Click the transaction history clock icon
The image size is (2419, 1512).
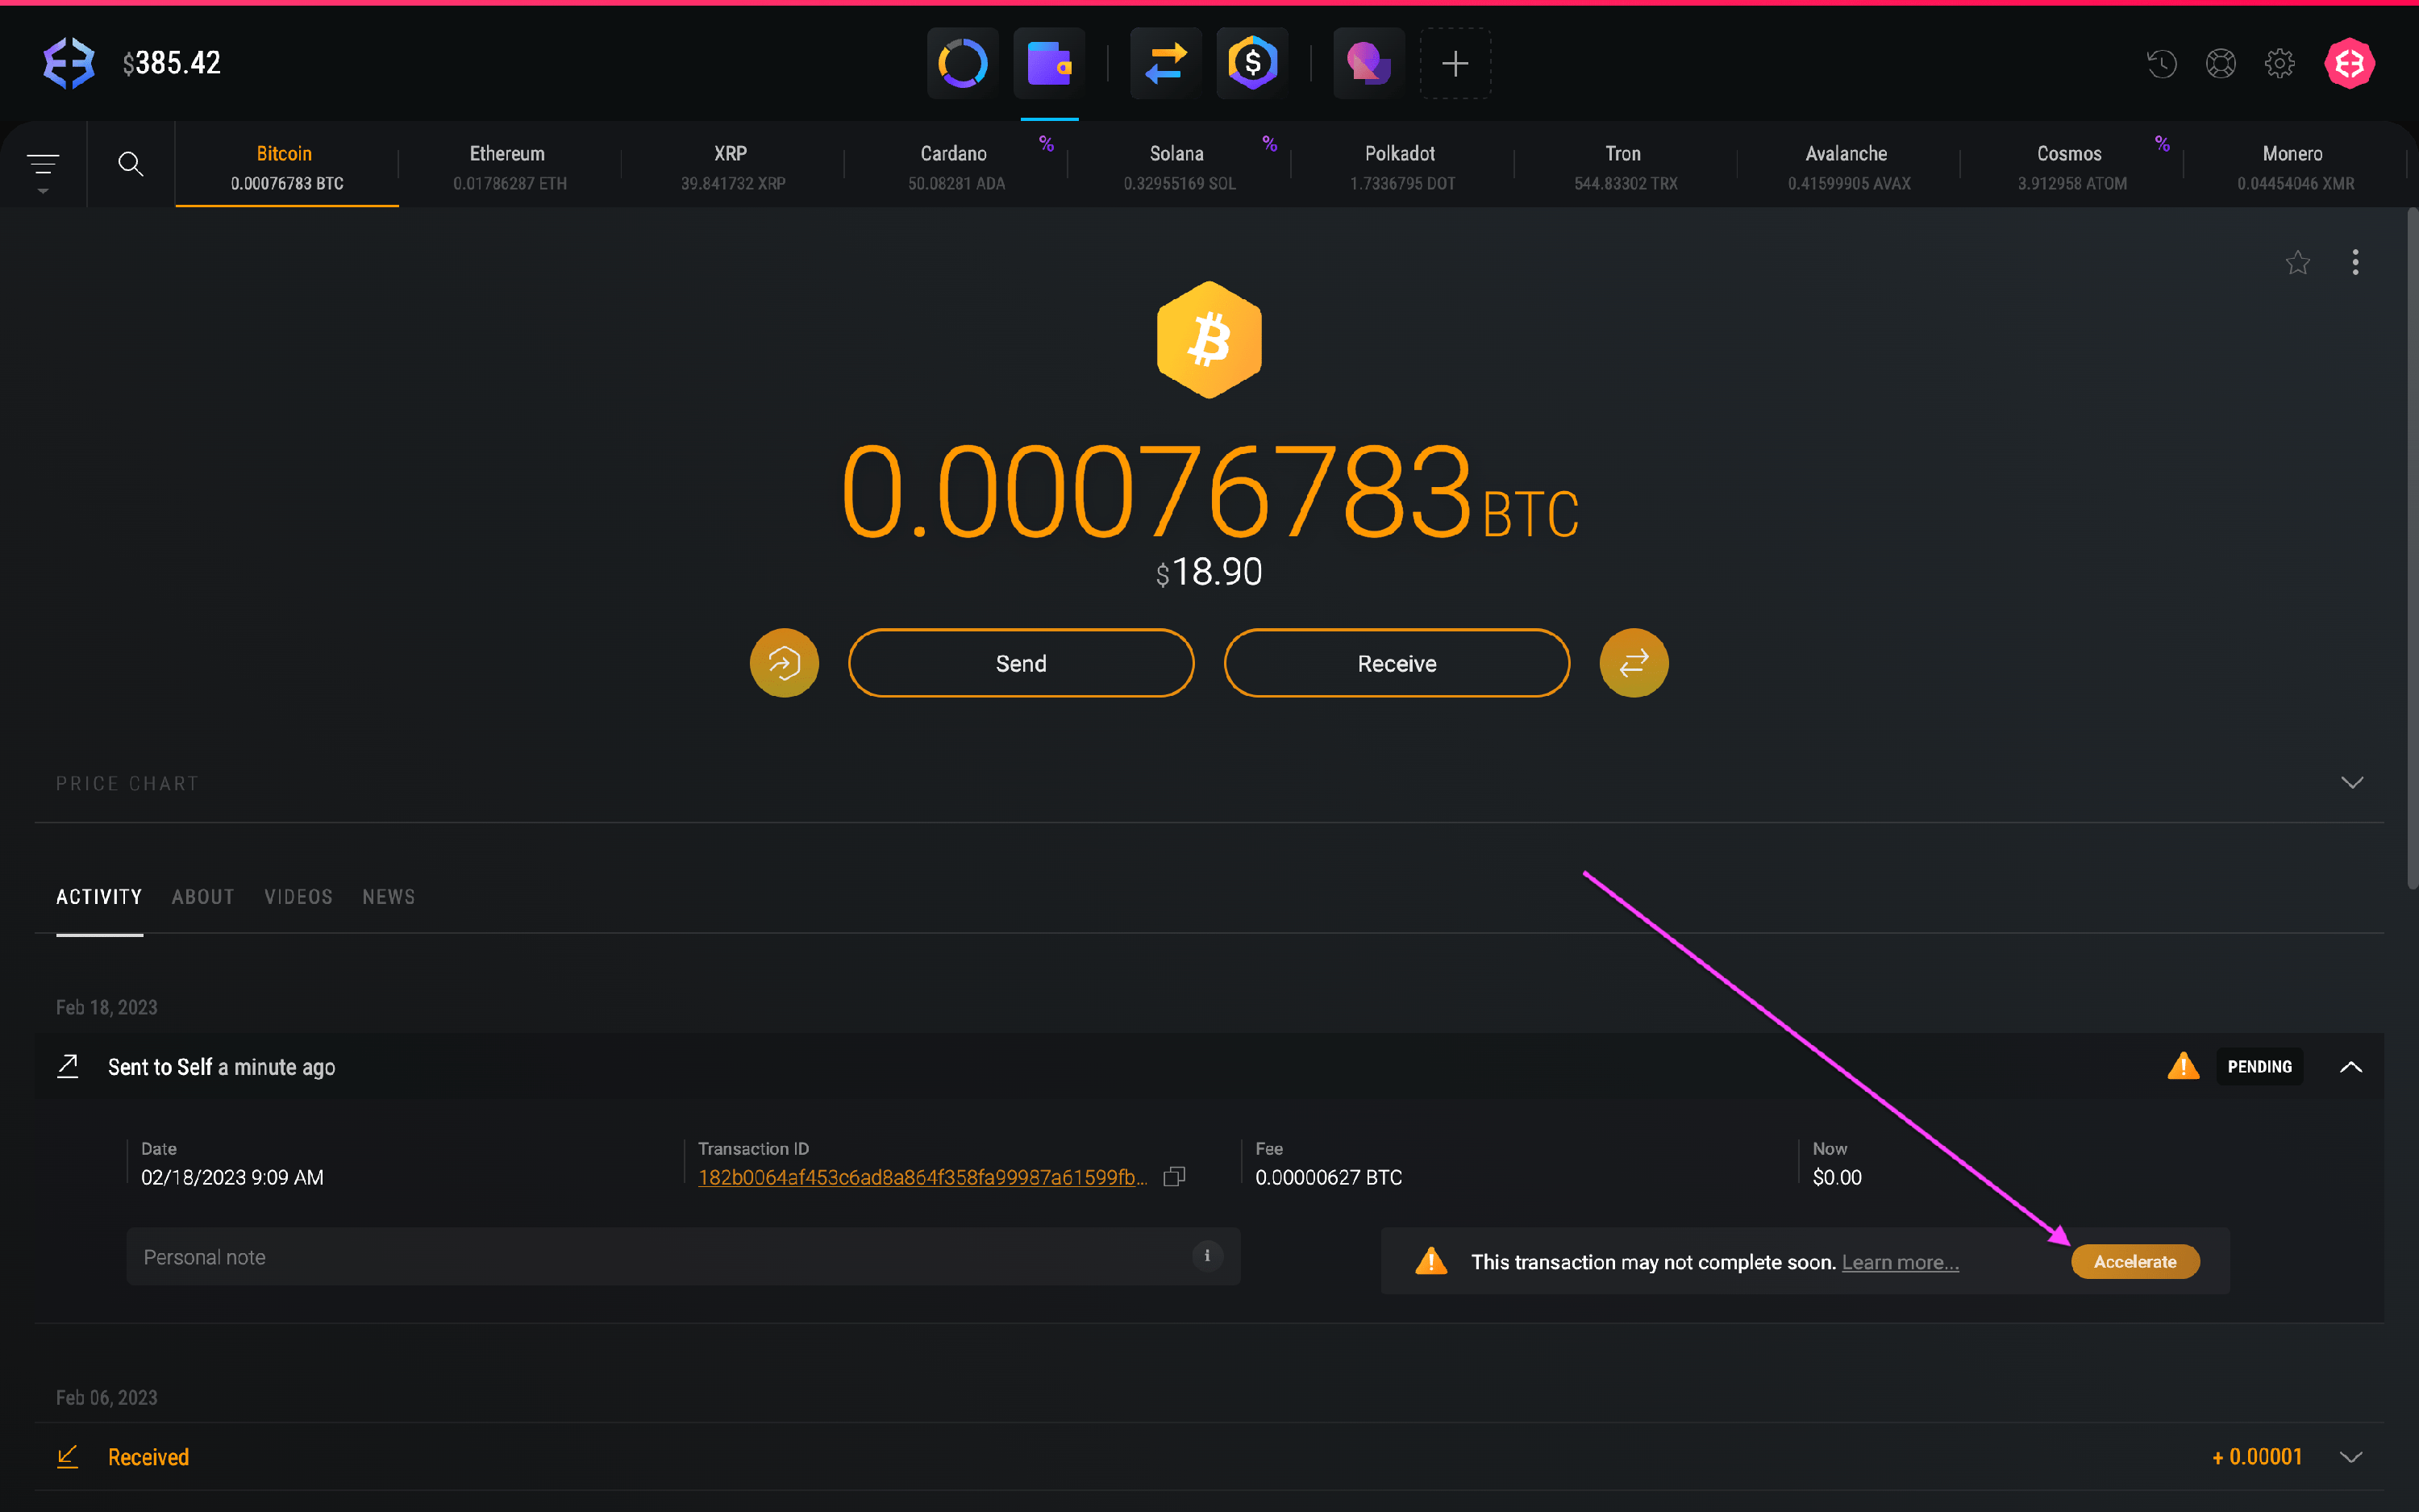pos(2161,64)
